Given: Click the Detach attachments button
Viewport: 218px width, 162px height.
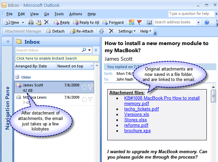Looking at the screenshot, I should coord(55,31).
